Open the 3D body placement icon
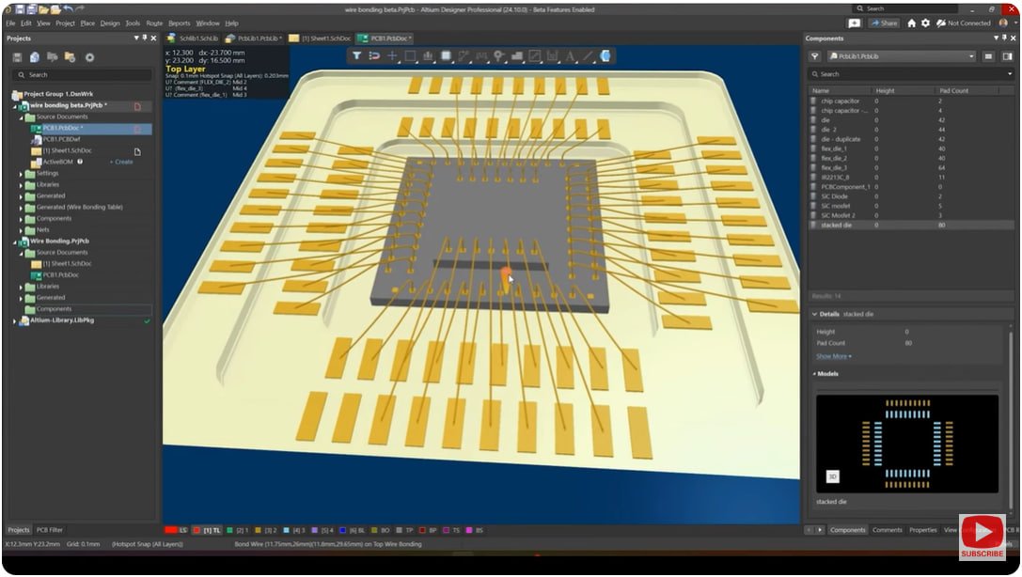 605,56
